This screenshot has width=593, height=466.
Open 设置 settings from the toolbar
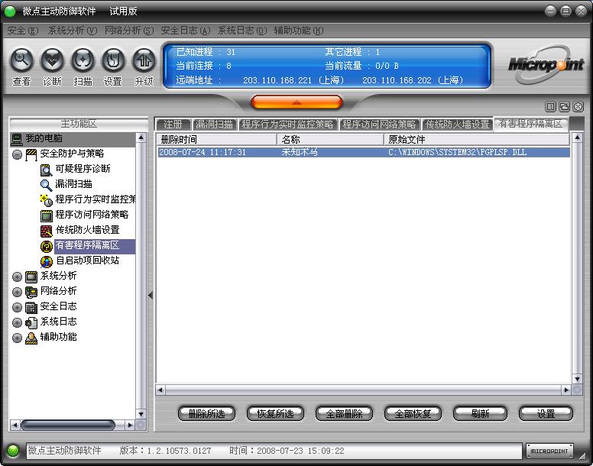pos(113,60)
